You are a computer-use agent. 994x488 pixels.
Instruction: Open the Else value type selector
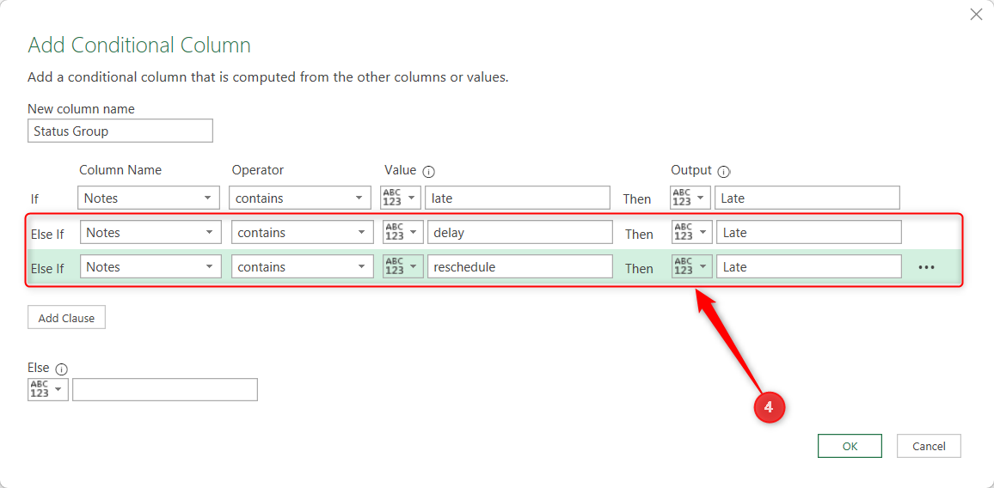click(x=47, y=389)
